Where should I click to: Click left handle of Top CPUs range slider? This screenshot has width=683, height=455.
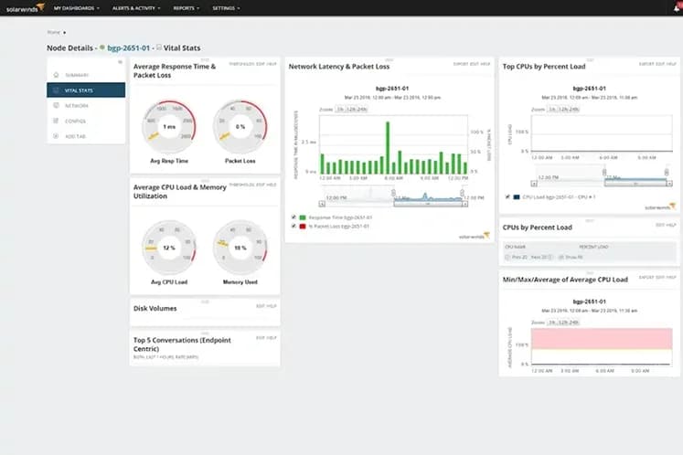604,173
